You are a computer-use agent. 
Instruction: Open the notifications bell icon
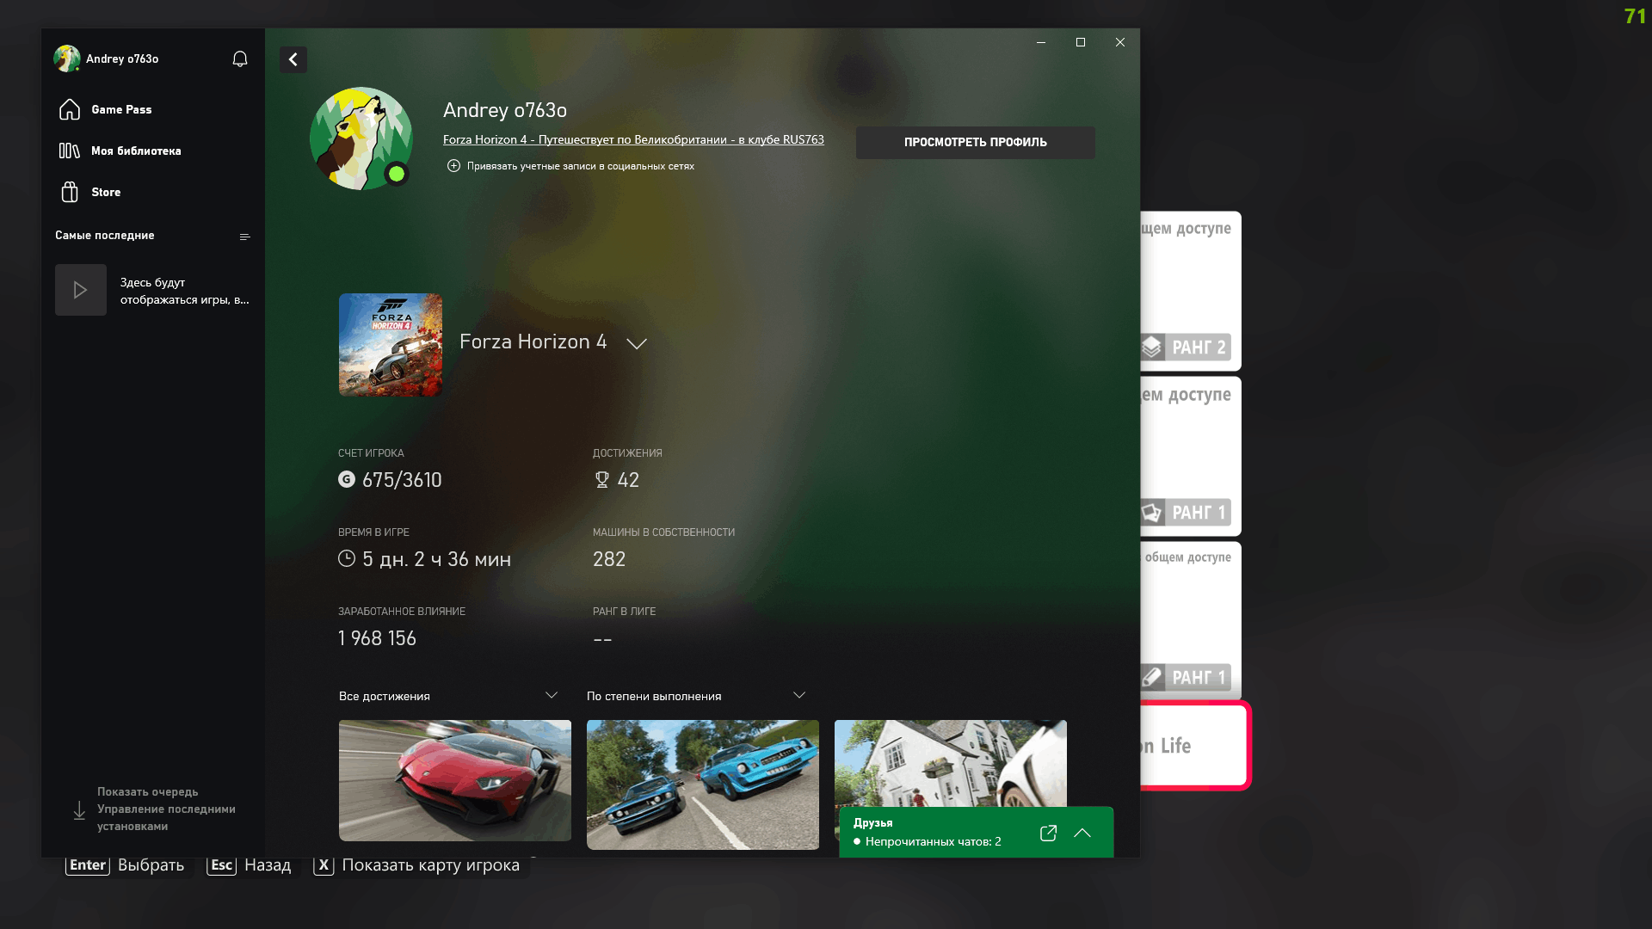(x=240, y=58)
